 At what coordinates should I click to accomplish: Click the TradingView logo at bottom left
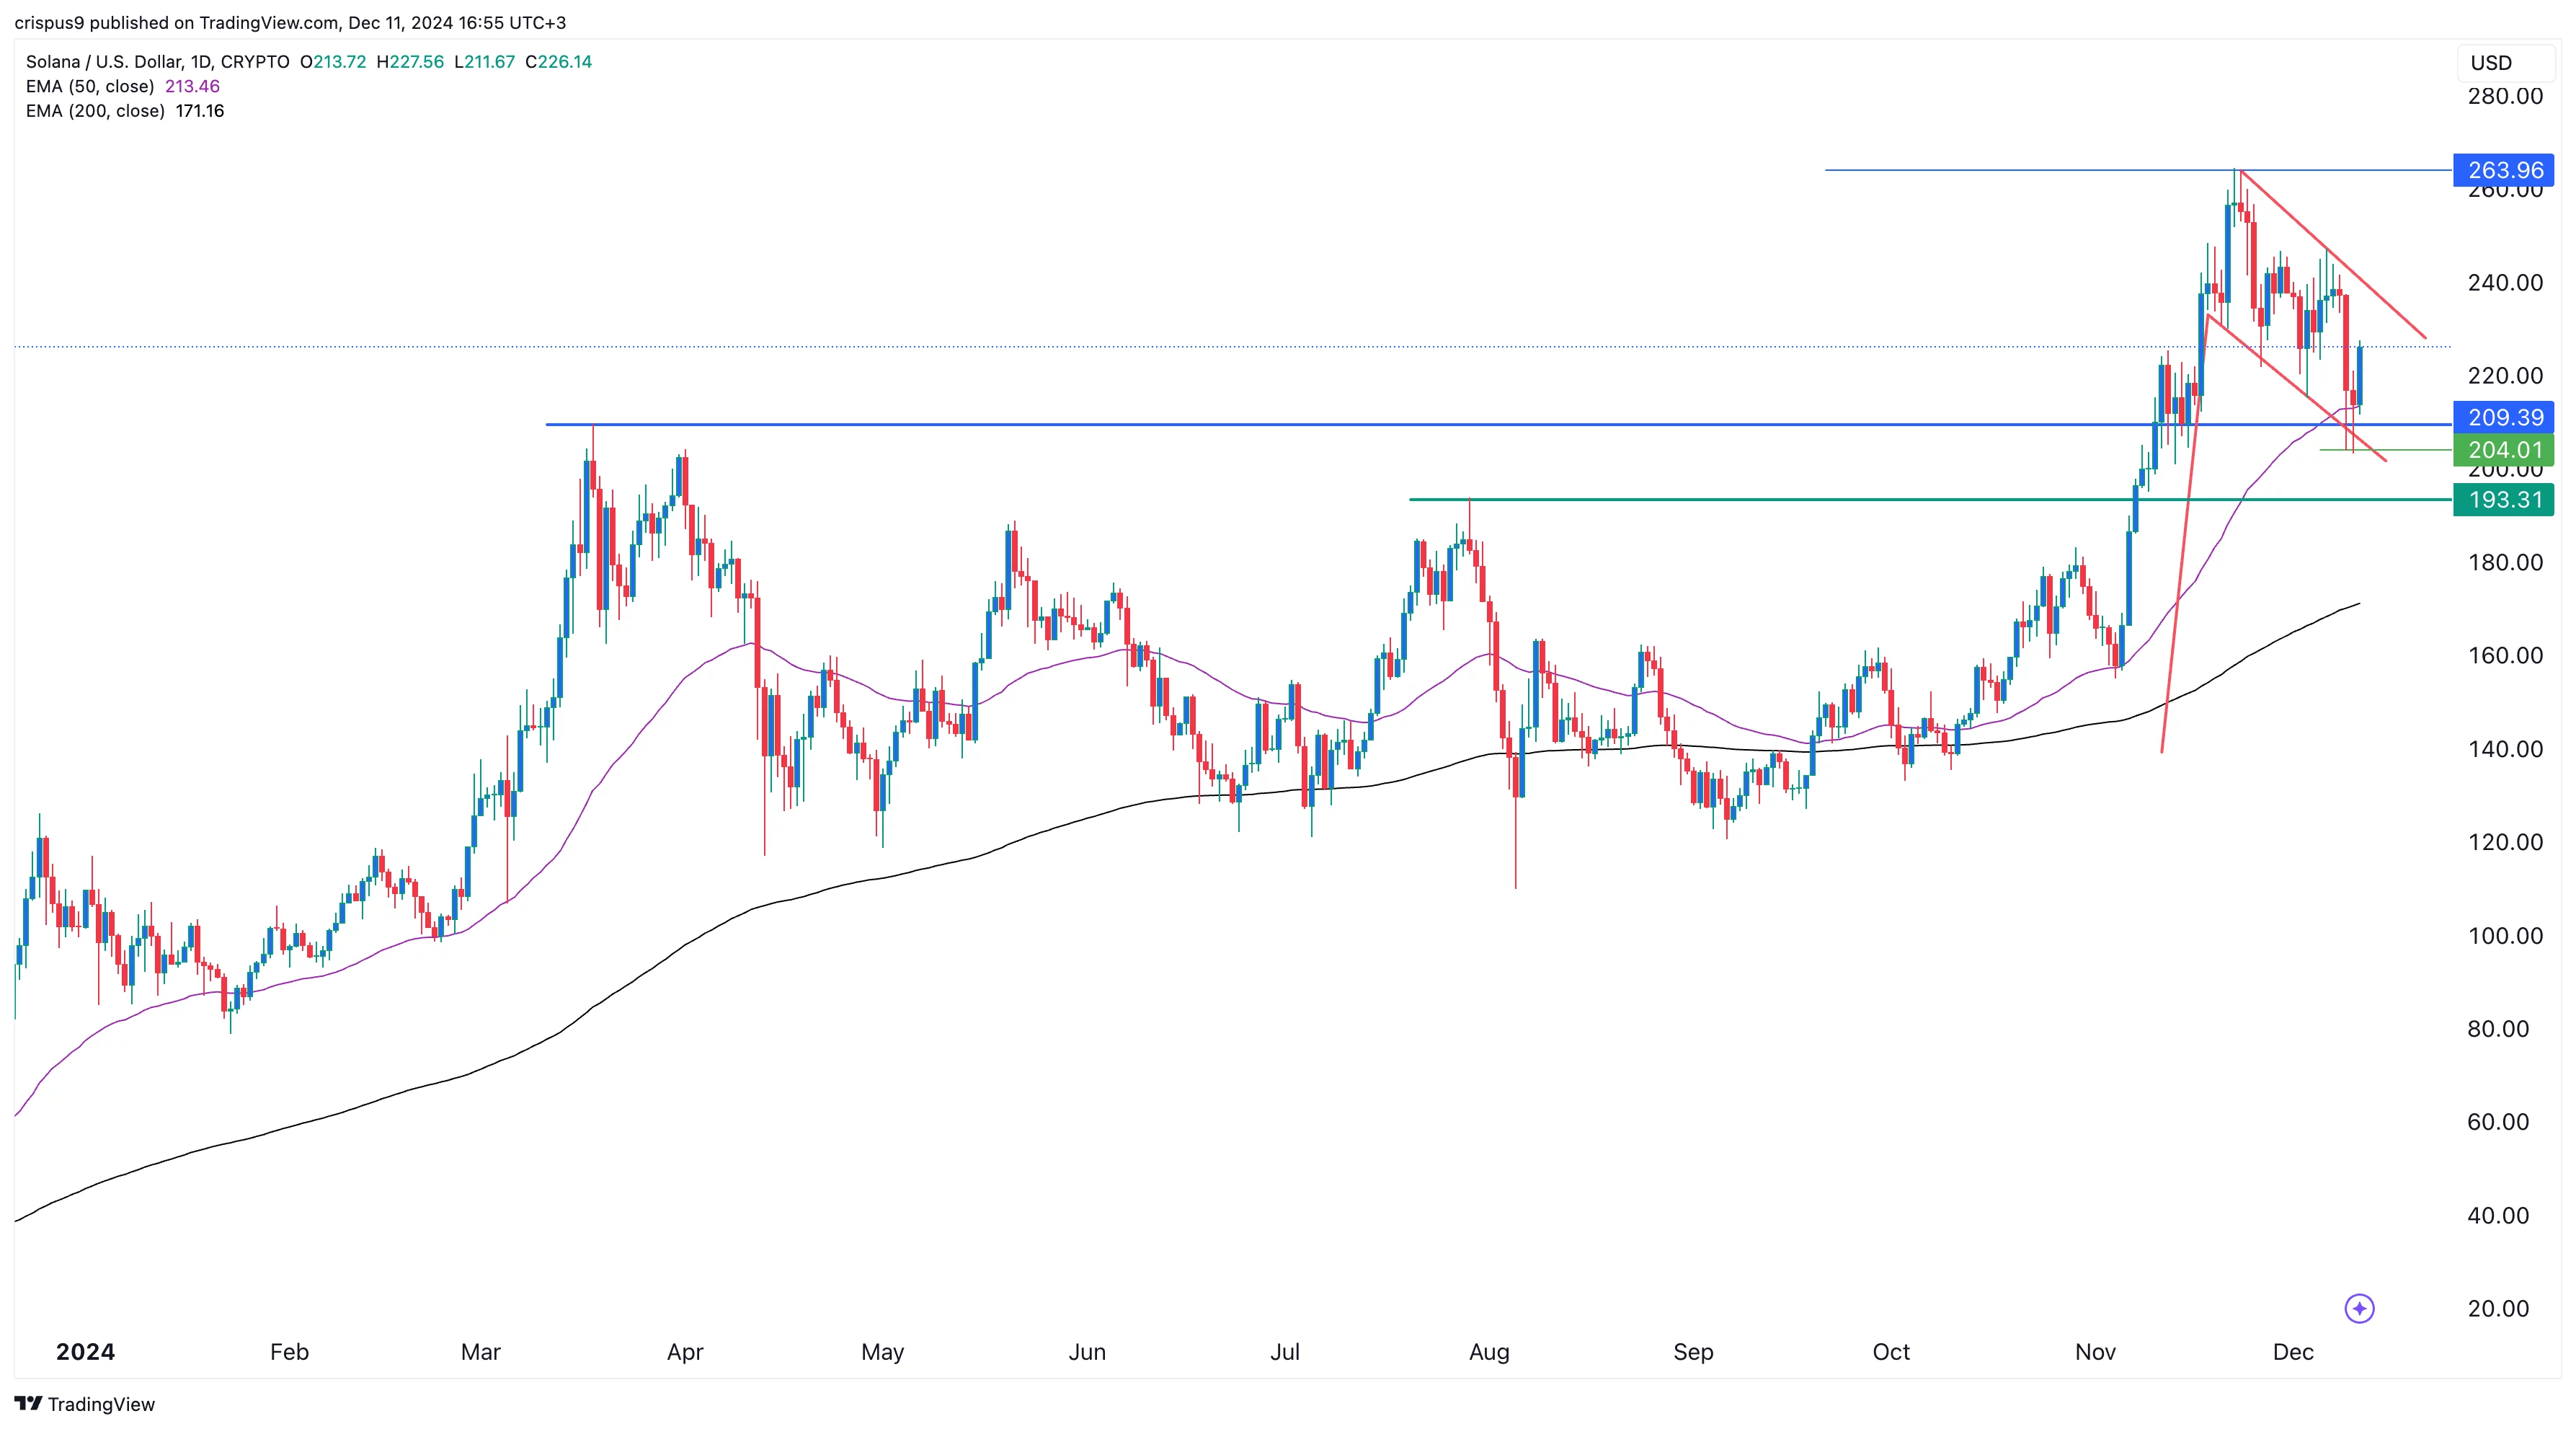[85, 1404]
